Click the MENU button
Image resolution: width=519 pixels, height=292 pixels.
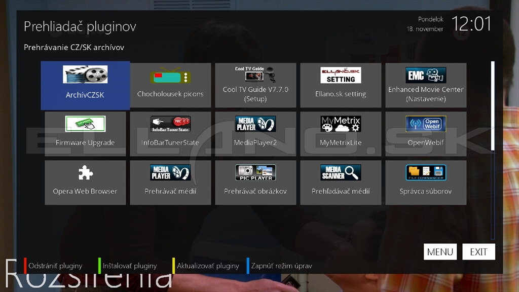(440, 252)
